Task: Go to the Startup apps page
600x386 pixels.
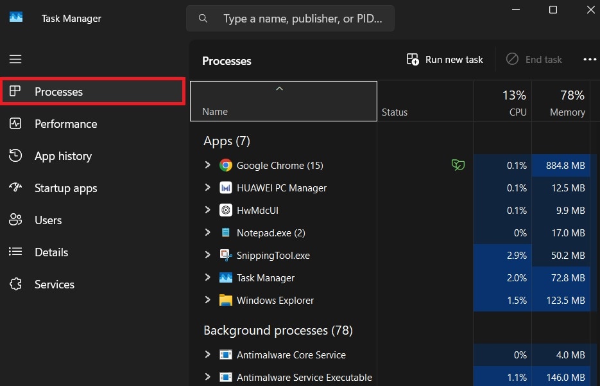Action: pyautogui.click(x=93, y=188)
